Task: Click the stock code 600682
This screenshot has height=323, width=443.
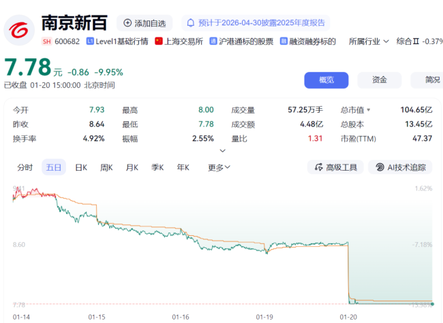Action: point(67,41)
